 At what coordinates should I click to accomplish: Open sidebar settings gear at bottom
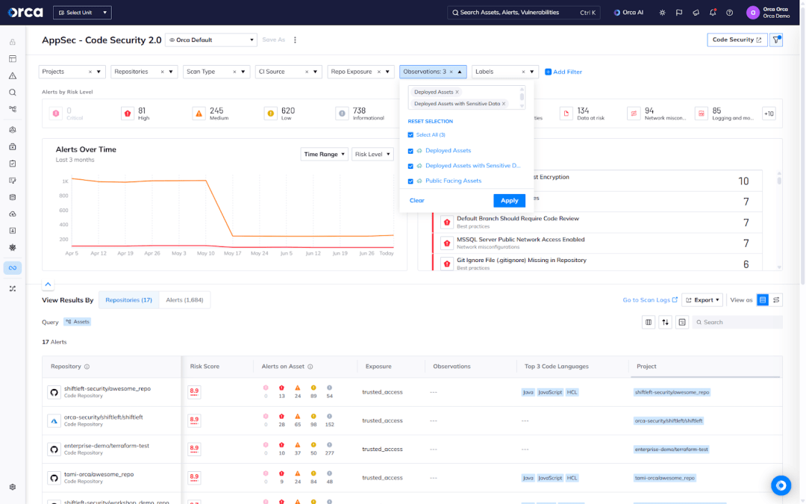point(13,487)
